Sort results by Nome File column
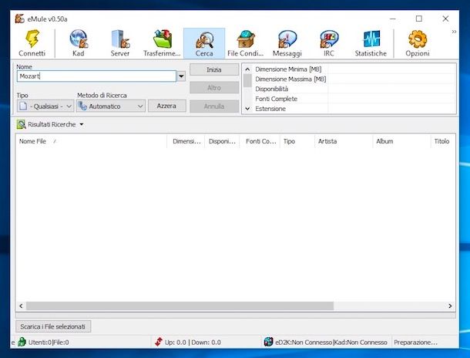Screen dimensions: 470x358 91,141
